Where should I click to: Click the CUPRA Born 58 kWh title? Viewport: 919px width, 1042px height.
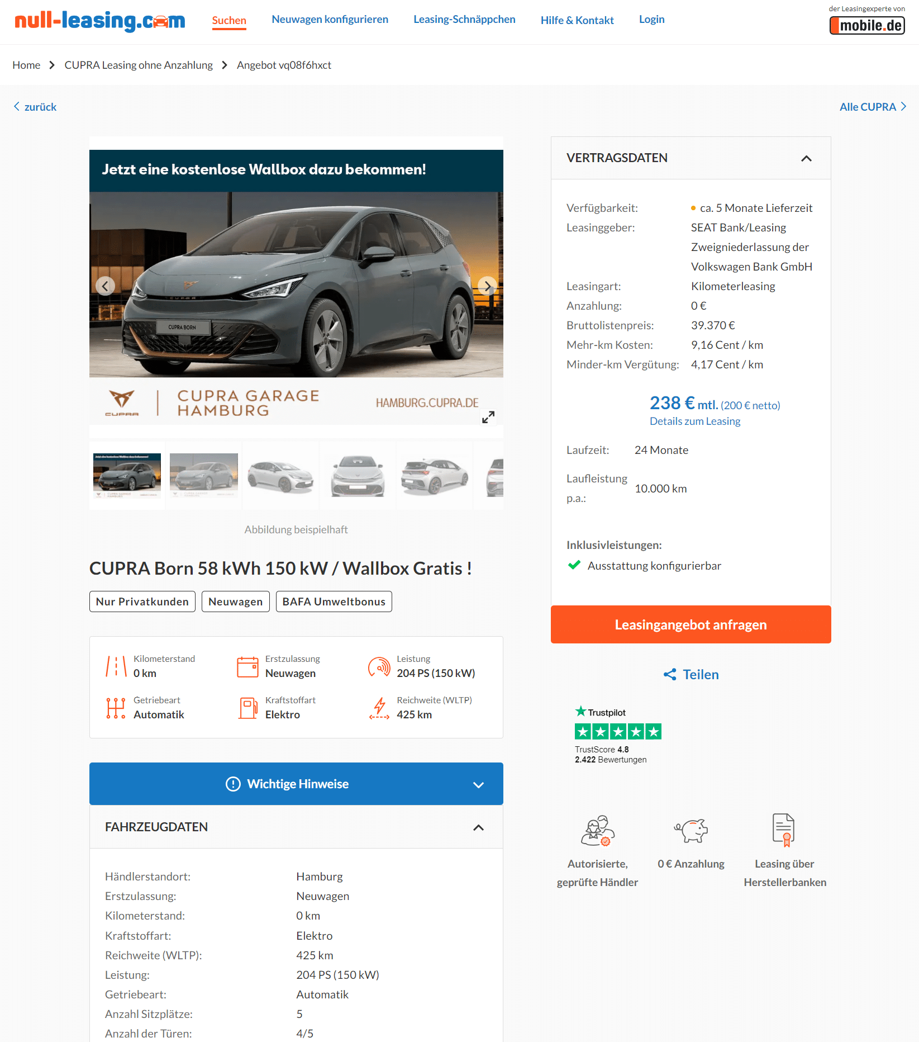pyautogui.click(x=280, y=569)
